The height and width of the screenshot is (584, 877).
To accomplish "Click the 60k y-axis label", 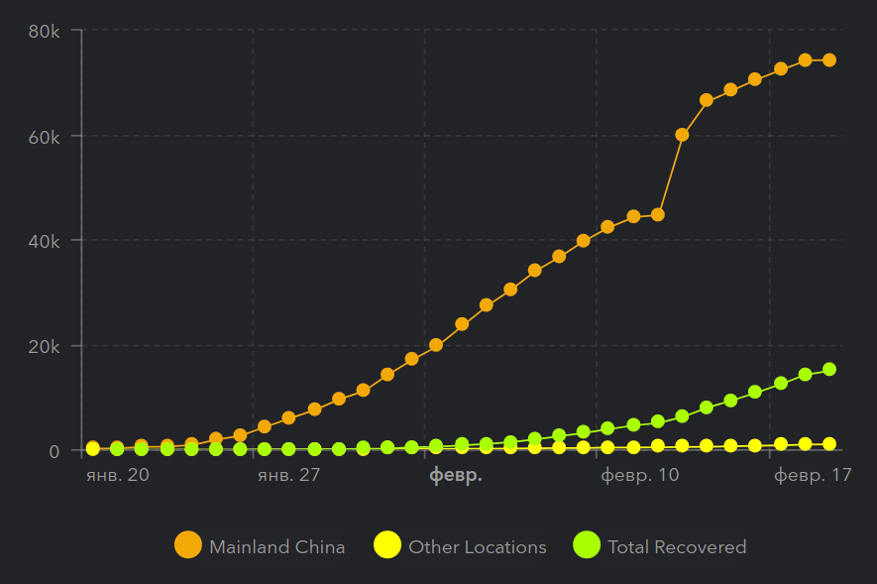I will 44,136.
